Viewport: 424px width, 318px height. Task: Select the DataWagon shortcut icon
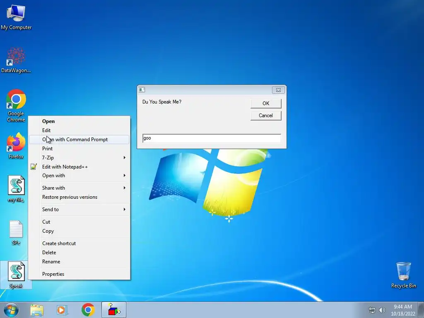(16, 60)
